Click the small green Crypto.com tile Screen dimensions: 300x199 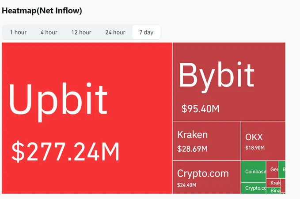(254, 188)
